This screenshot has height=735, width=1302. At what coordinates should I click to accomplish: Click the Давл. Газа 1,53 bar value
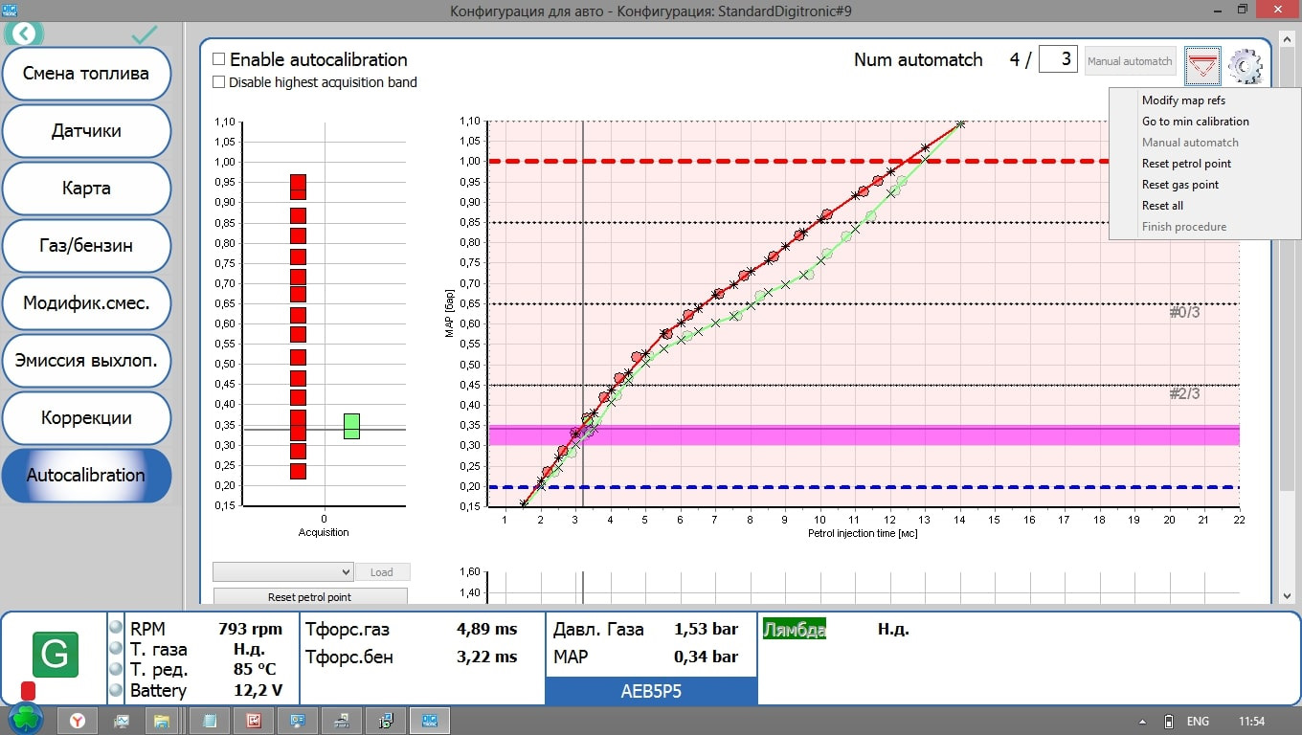pyautogui.click(x=707, y=629)
